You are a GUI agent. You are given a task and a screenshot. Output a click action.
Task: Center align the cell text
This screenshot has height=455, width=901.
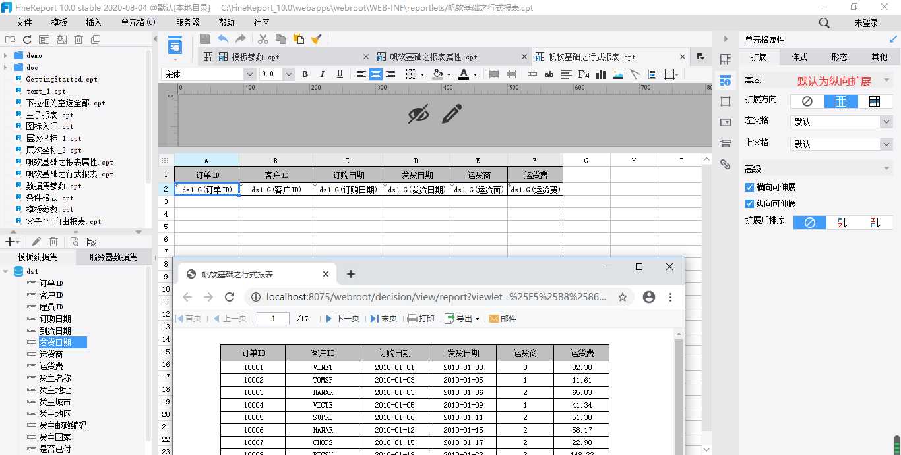(x=376, y=74)
